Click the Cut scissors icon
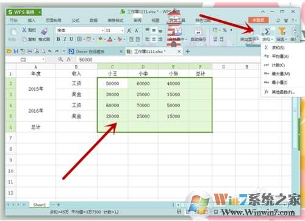 pos(24,30)
